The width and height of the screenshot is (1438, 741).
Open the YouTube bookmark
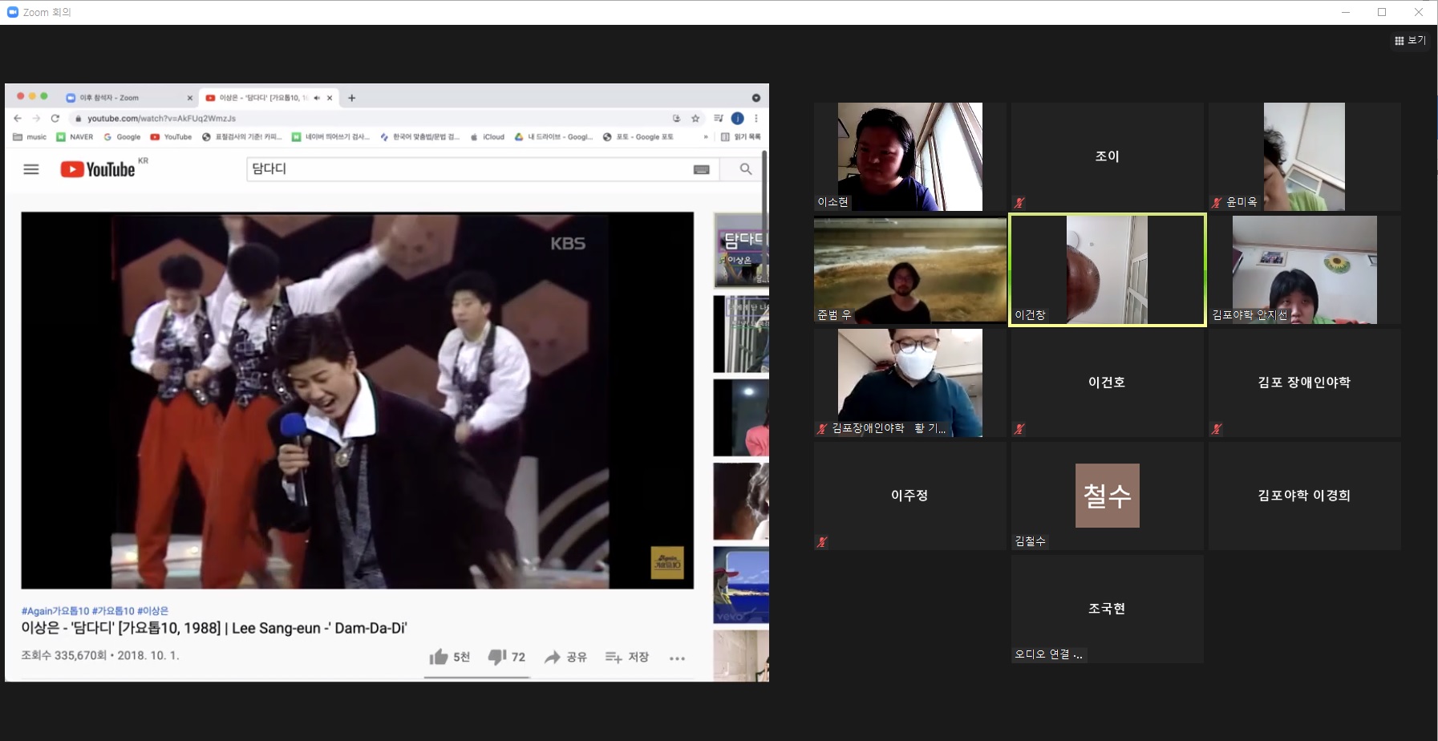click(171, 137)
